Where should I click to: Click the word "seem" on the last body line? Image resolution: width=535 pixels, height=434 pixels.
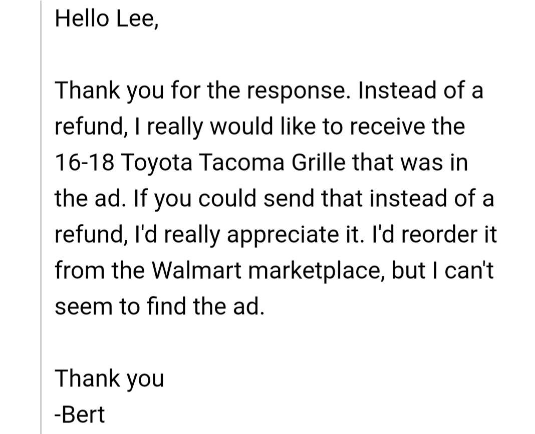(x=84, y=306)
